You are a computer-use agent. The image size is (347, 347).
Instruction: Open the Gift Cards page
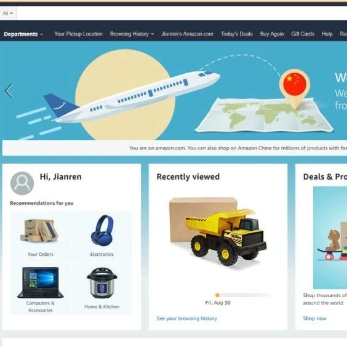[x=303, y=34]
